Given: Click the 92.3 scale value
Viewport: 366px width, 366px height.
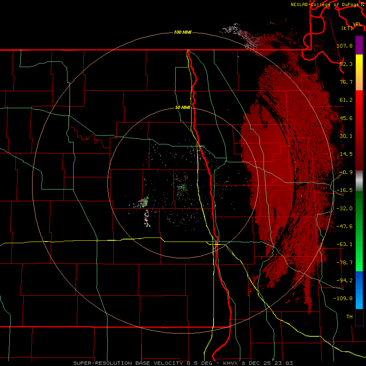Looking at the screenshot, I should 346,64.
